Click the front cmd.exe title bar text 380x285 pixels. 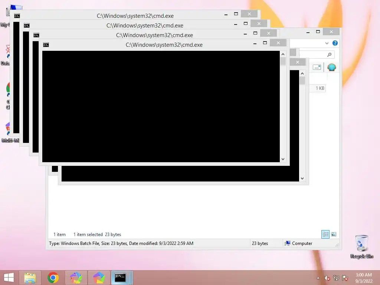click(164, 45)
